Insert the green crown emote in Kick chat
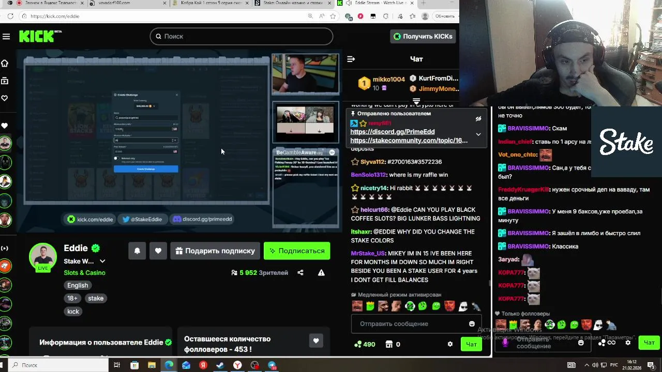This screenshot has height=372, width=662. click(x=370, y=306)
